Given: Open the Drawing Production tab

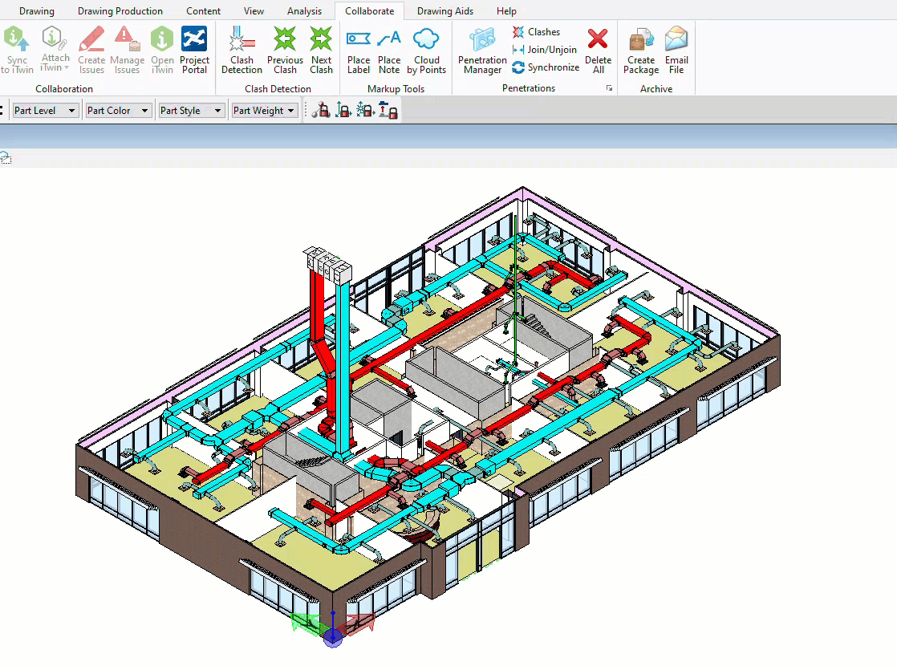Looking at the screenshot, I should (120, 11).
